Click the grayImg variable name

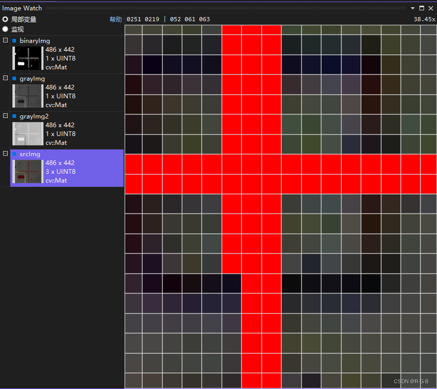click(32, 79)
